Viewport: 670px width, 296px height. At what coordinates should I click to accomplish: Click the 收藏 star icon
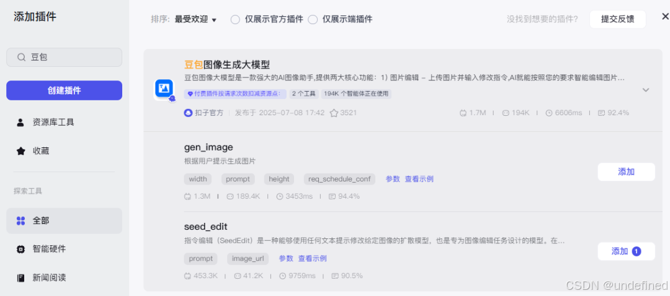pyautogui.click(x=20, y=151)
